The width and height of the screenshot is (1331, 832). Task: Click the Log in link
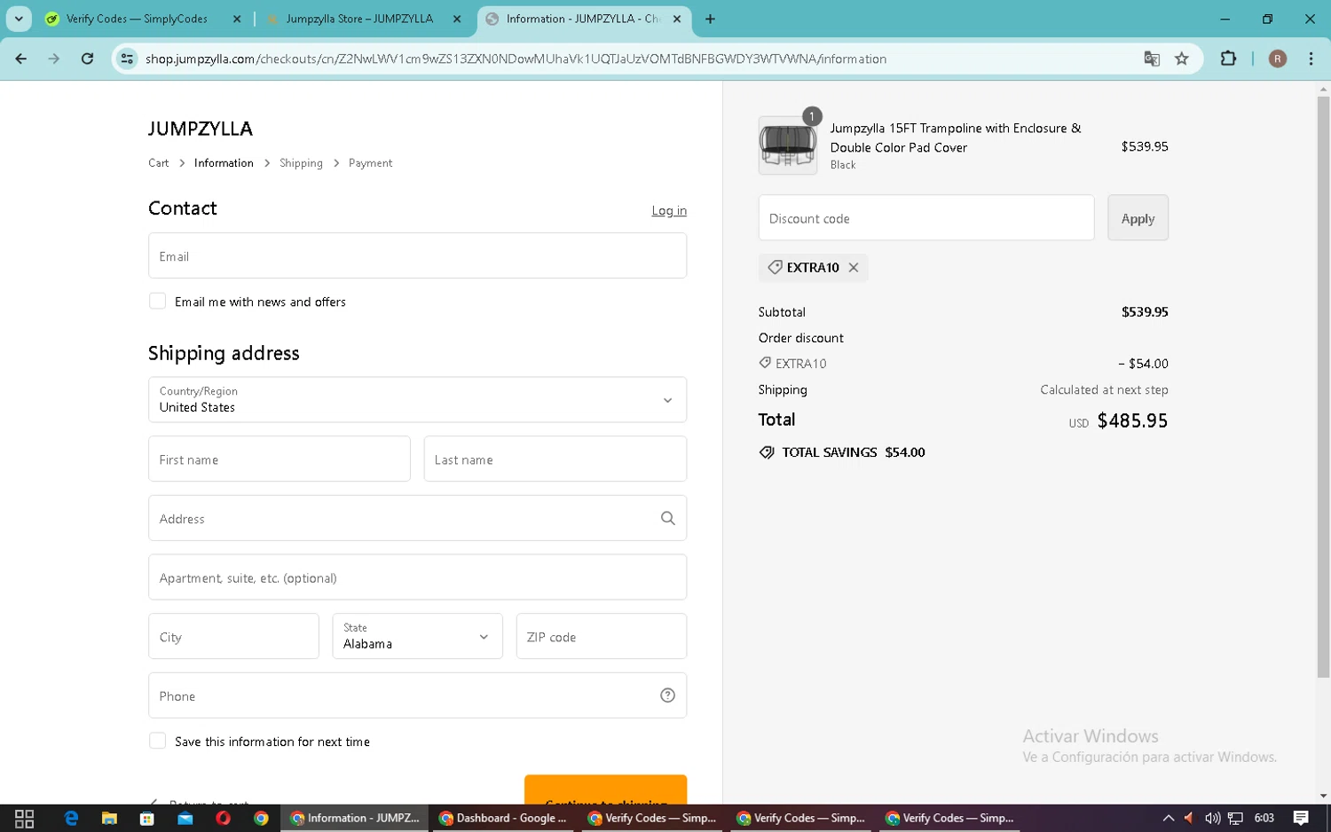pyautogui.click(x=669, y=210)
